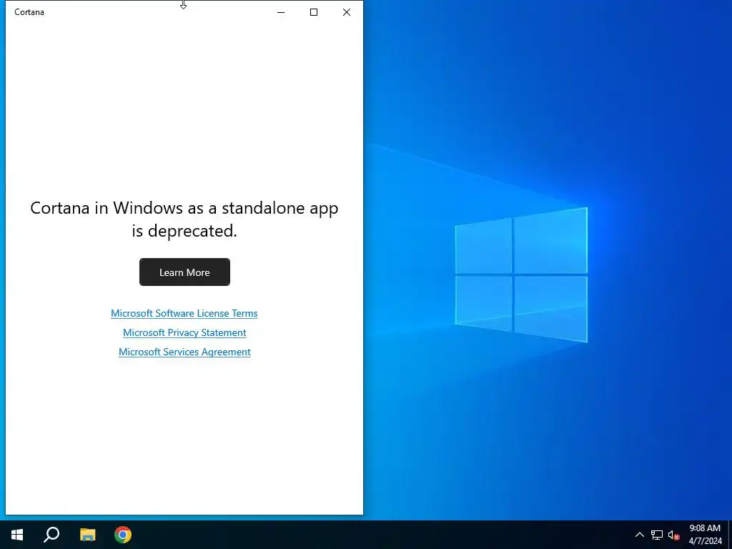Open Microsoft Software License Terms link
Viewport: 732px width, 549px height.
[x=184, y=313]
